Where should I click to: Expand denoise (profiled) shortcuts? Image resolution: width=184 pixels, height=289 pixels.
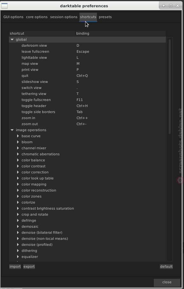pos(18,245)
